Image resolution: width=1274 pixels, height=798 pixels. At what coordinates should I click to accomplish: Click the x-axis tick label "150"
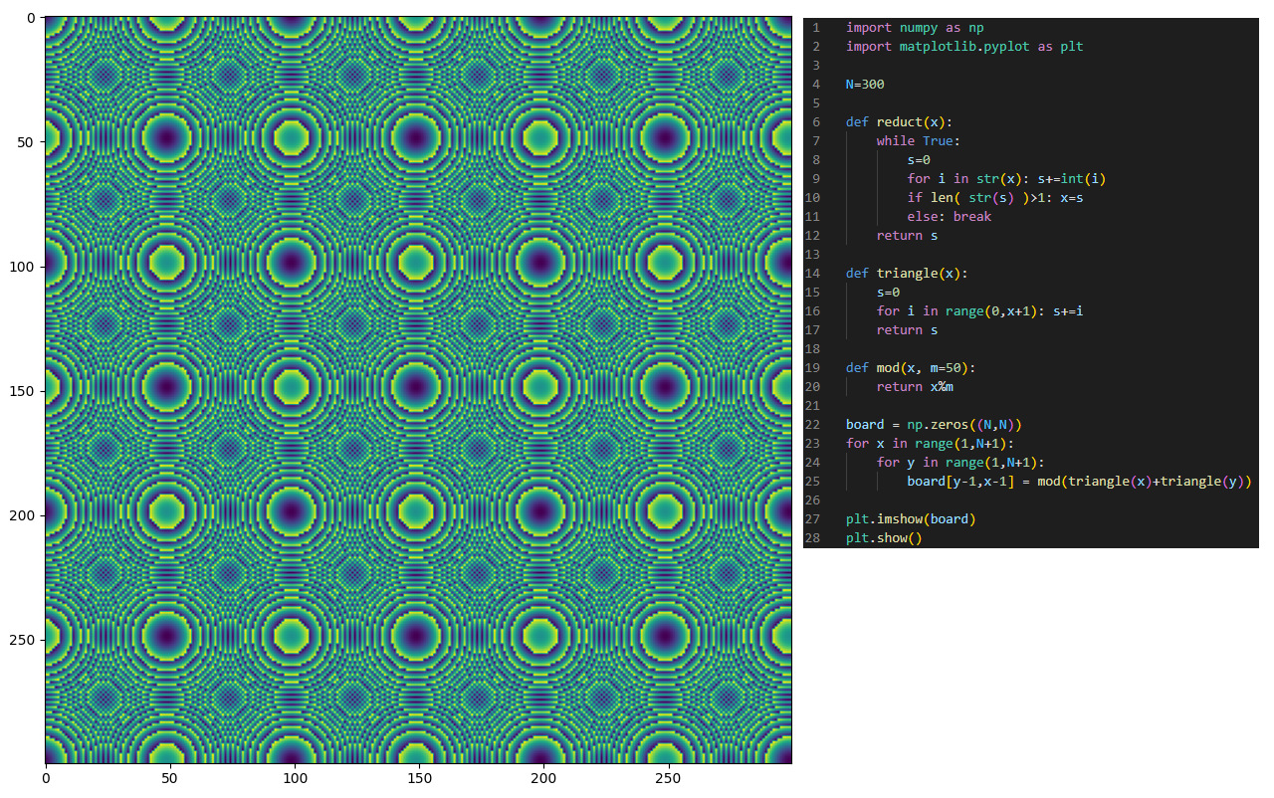pyautogui.click(x=419, y=779)
